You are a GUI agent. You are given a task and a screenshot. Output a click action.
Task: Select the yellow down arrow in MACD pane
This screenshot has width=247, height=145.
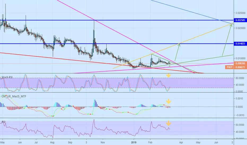pyautogui.click(x=169, y=101)
